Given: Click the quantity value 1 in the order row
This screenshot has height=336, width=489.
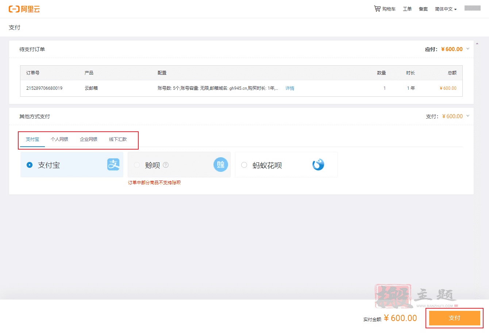Looking at the screenshot, I should (x=384, y=88).
